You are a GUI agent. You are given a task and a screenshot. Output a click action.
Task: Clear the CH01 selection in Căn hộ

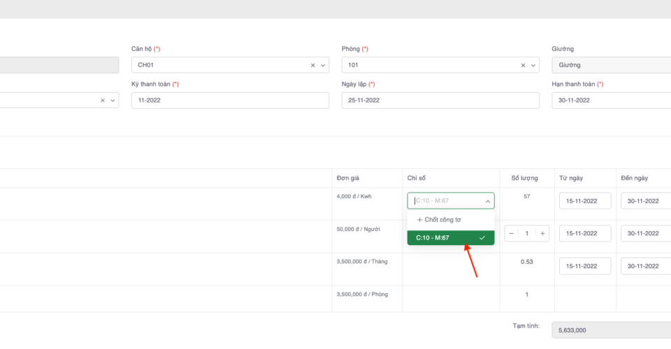[312, 65]
